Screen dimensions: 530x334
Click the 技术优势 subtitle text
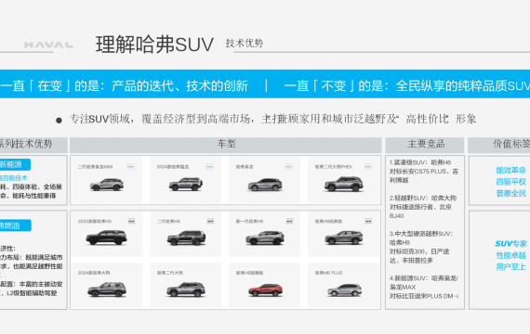click(x=245, y=43)
